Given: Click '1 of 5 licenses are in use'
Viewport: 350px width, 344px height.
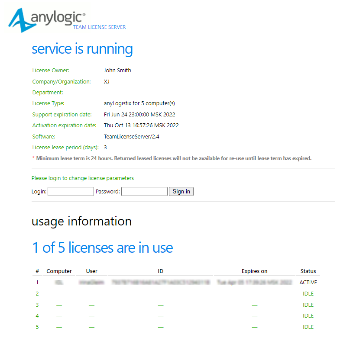Looking at the screenshot, I should pyautogui.click(x=103, y=248).
